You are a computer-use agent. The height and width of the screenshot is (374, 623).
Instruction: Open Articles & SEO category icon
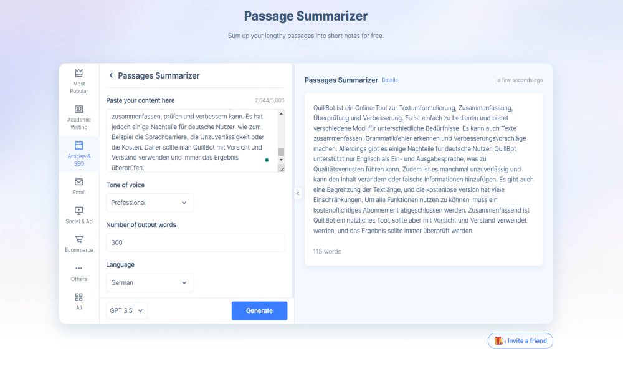click(x=78, y=146)
